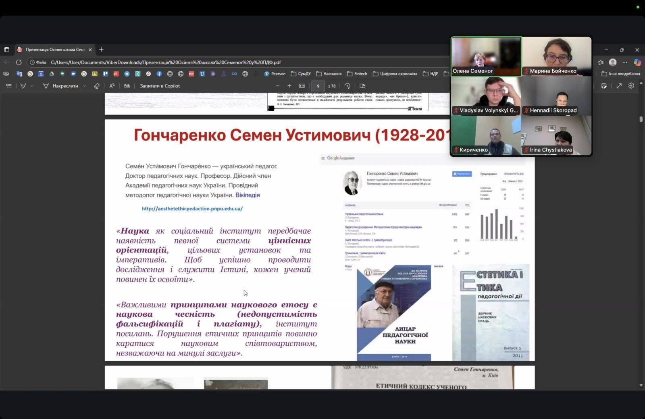
Task: Toggle the page view layout icon
Action: click(362, 86)
